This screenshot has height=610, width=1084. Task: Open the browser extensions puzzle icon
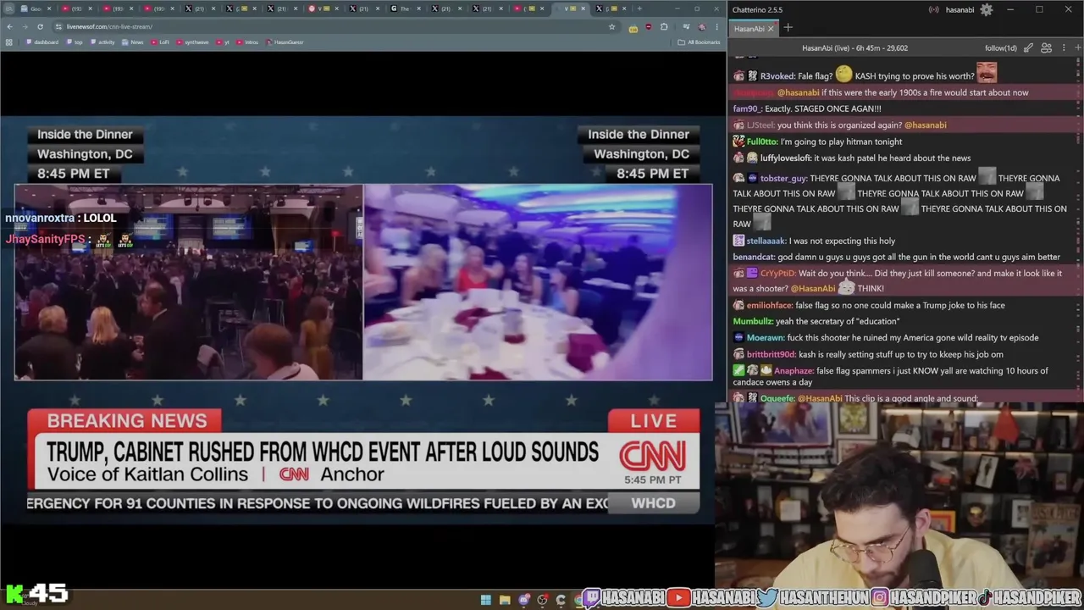664,26
